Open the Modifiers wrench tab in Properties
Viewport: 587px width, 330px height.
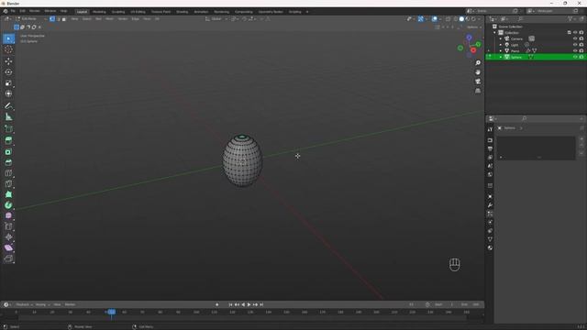pyautogui.click(x=490, y=205)
